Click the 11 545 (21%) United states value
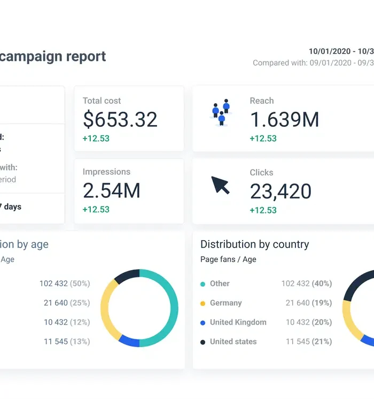Image resolution: width=374 pixels, height=408 pixels. click(309, 342)
